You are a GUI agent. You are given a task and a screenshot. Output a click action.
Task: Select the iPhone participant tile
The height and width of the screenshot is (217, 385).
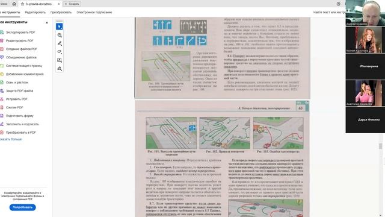coord(365,66)
